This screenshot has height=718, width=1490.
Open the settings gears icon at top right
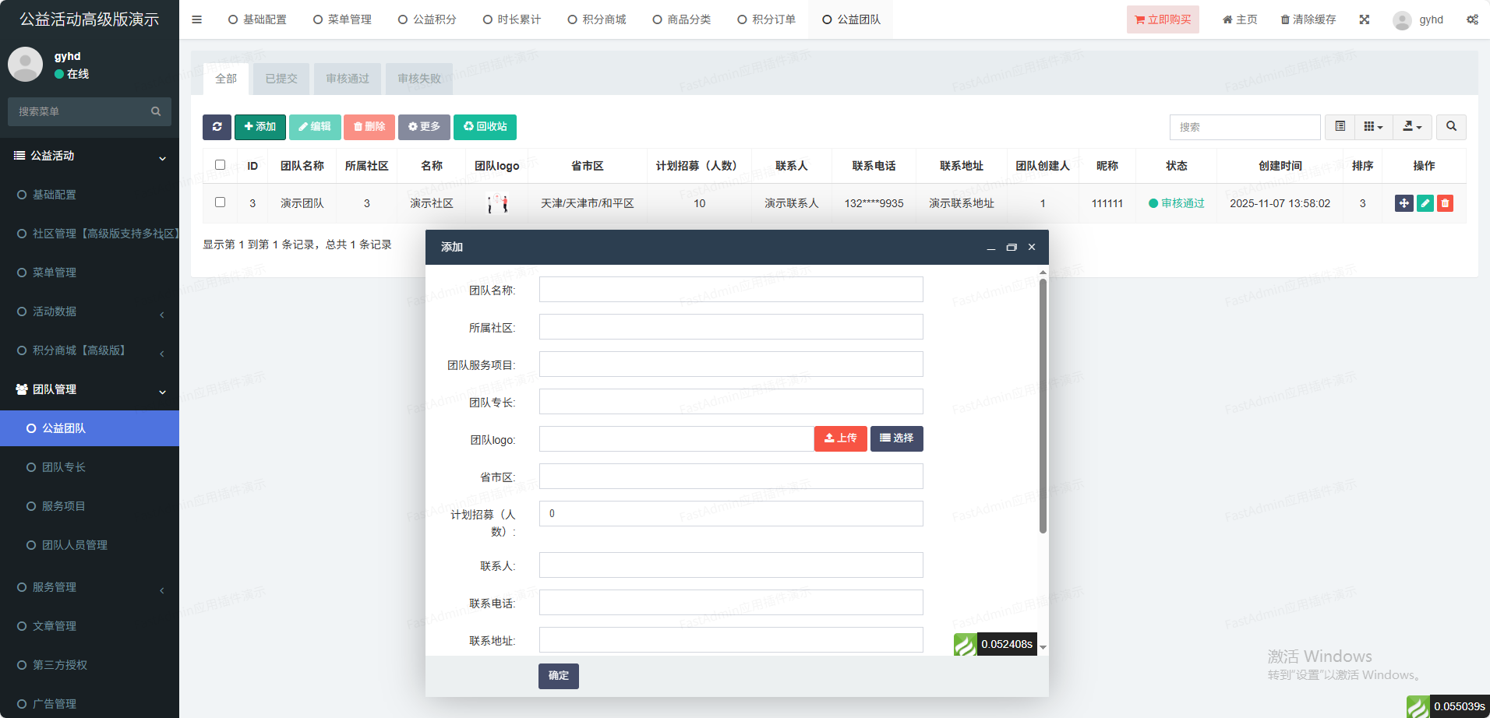click(1472, 19)
